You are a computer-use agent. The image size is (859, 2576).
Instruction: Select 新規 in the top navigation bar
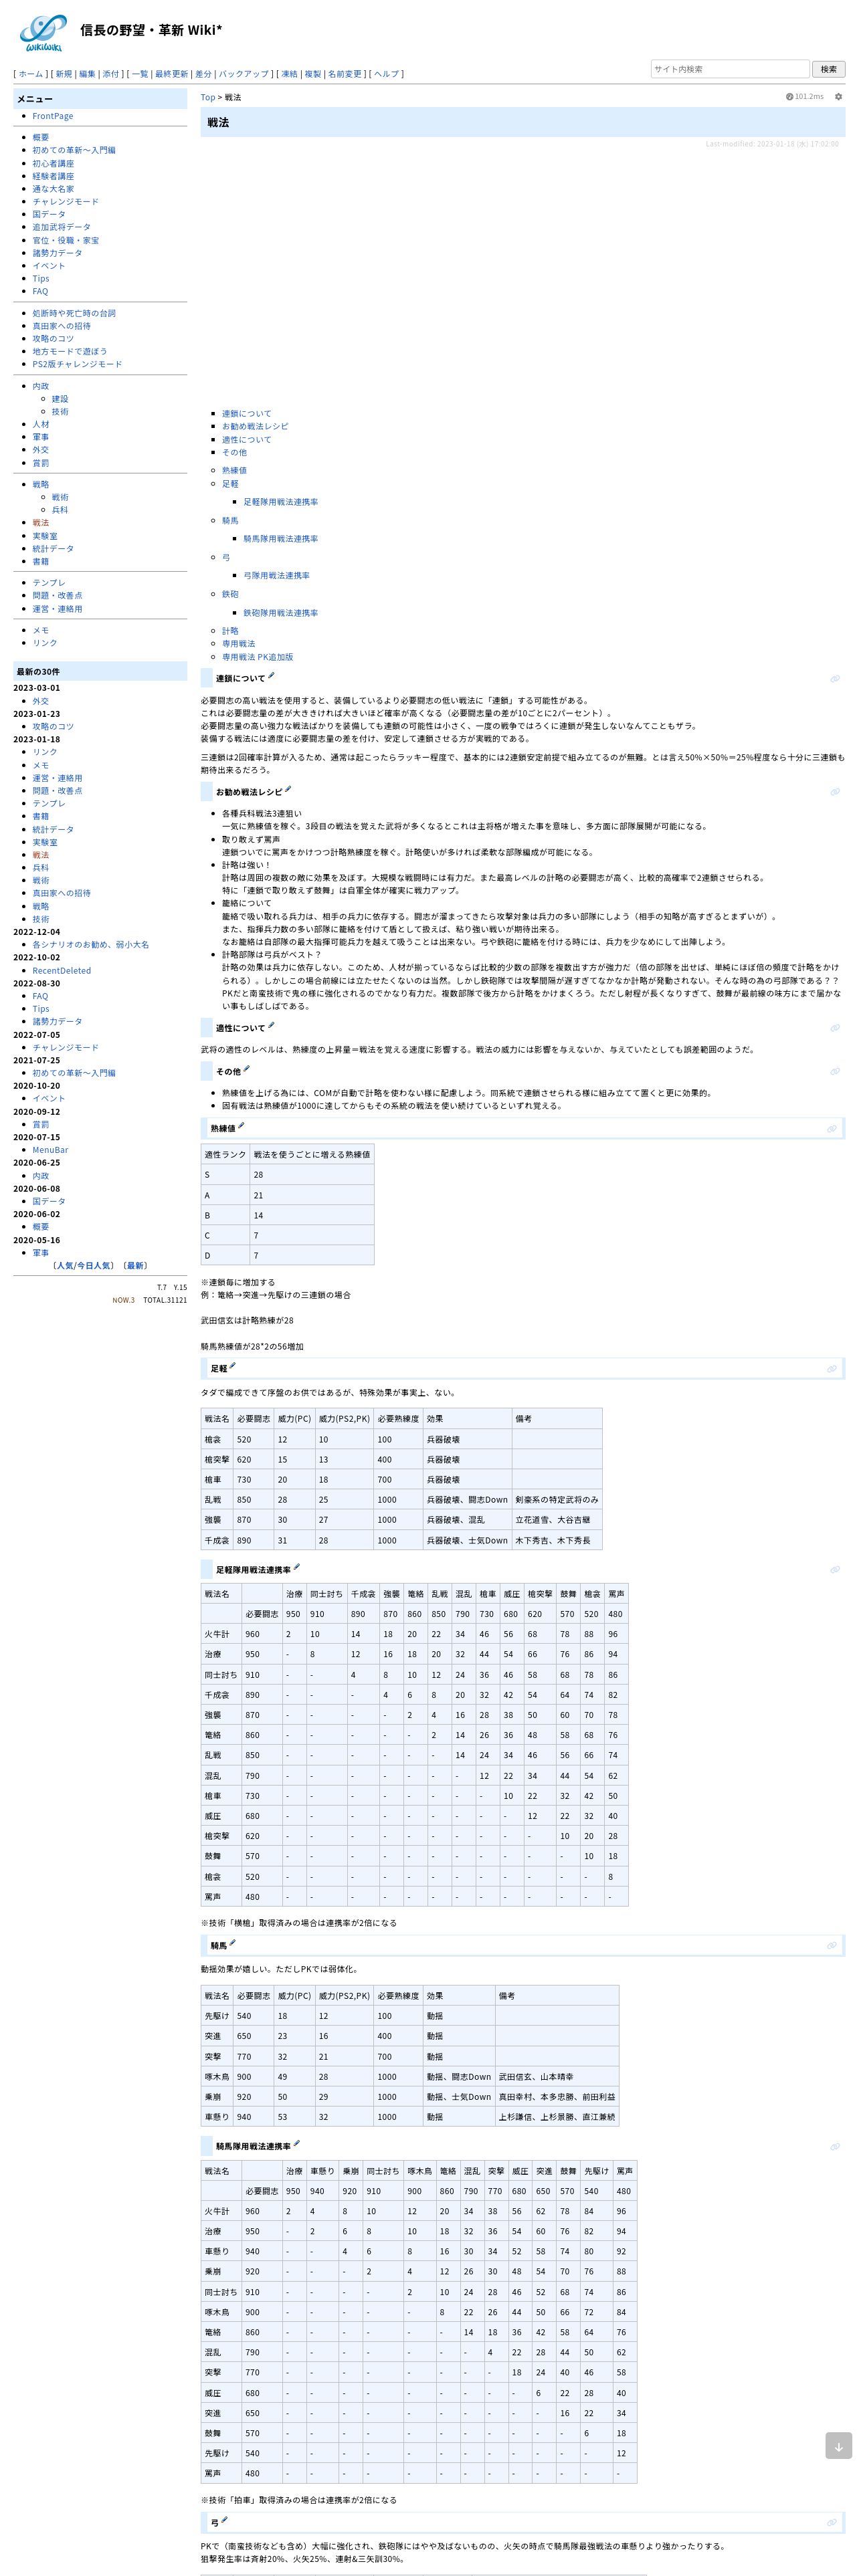coord(63,74)
